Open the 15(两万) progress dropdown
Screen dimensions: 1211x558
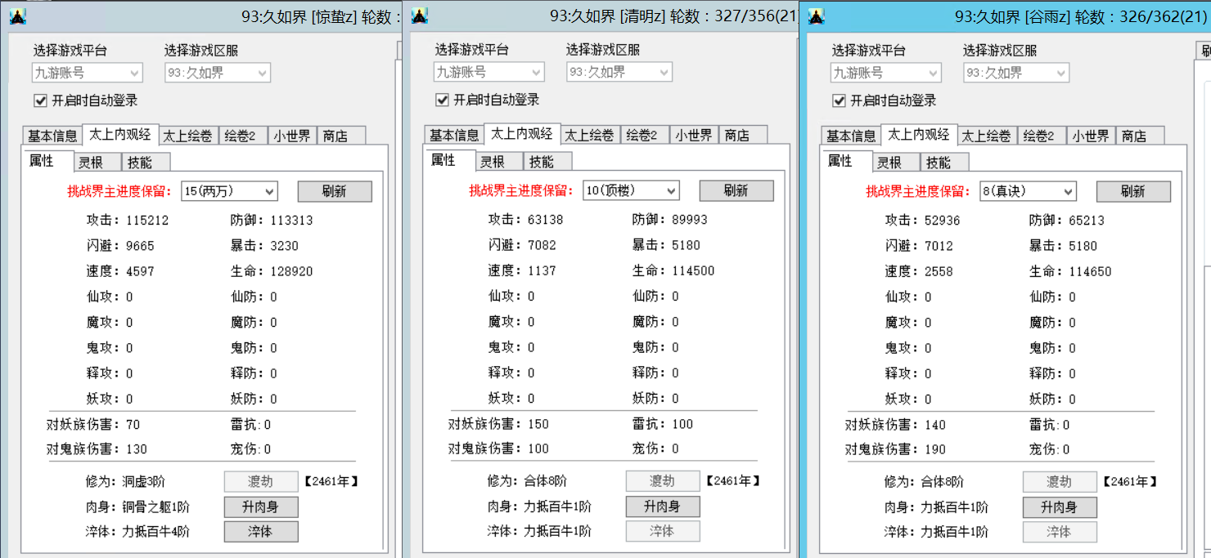[x=229, y=191]
